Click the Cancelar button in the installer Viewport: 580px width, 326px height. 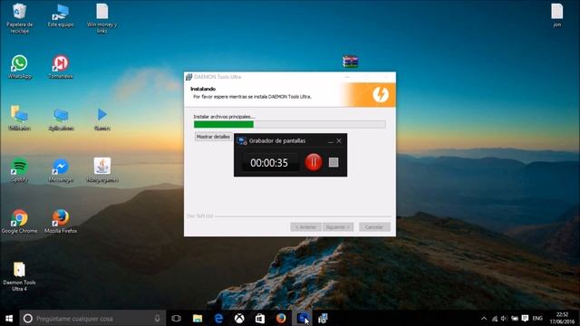tap(374, 227)
